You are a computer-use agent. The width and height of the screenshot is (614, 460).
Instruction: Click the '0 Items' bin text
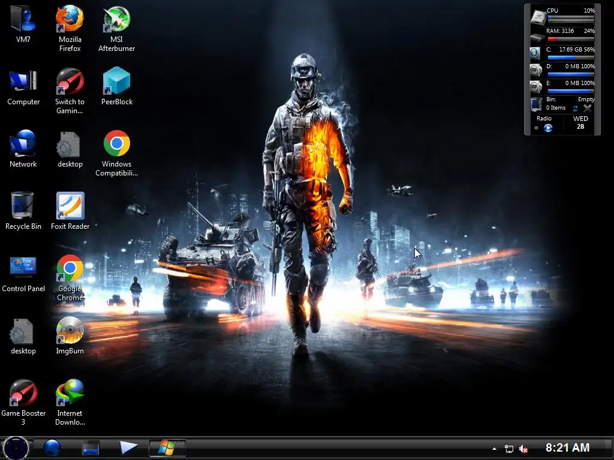pos(556,108)
